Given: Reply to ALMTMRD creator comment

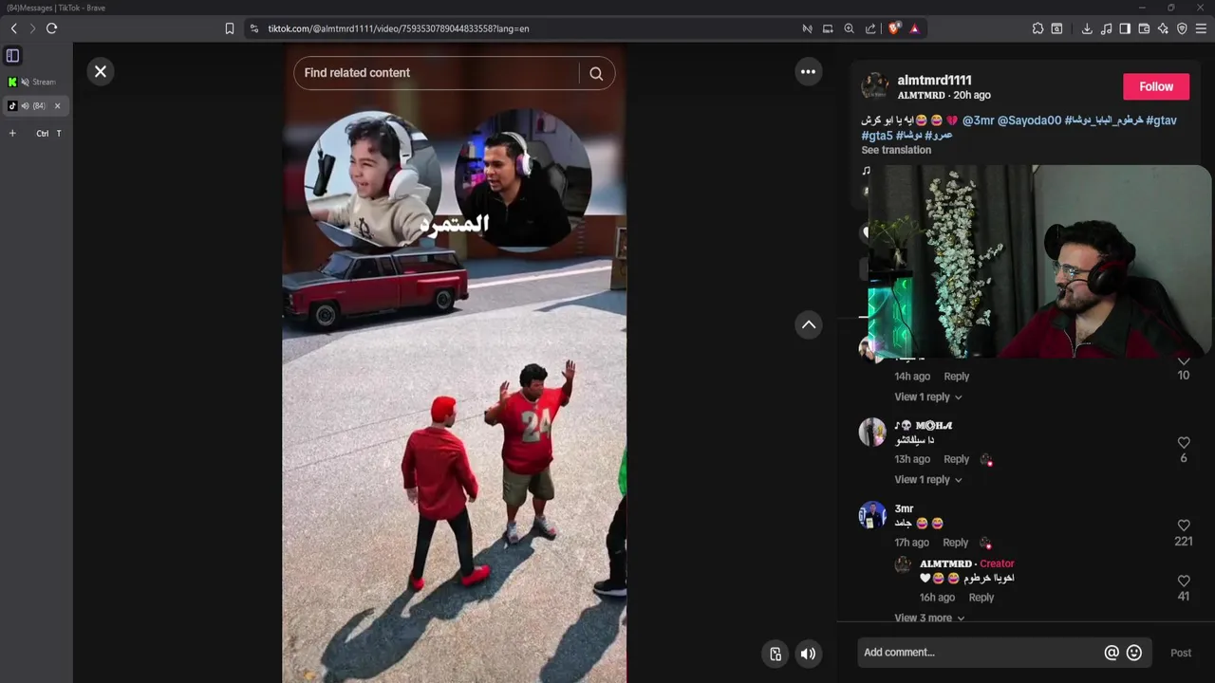Looking at the screenshot, I should 981,598.
